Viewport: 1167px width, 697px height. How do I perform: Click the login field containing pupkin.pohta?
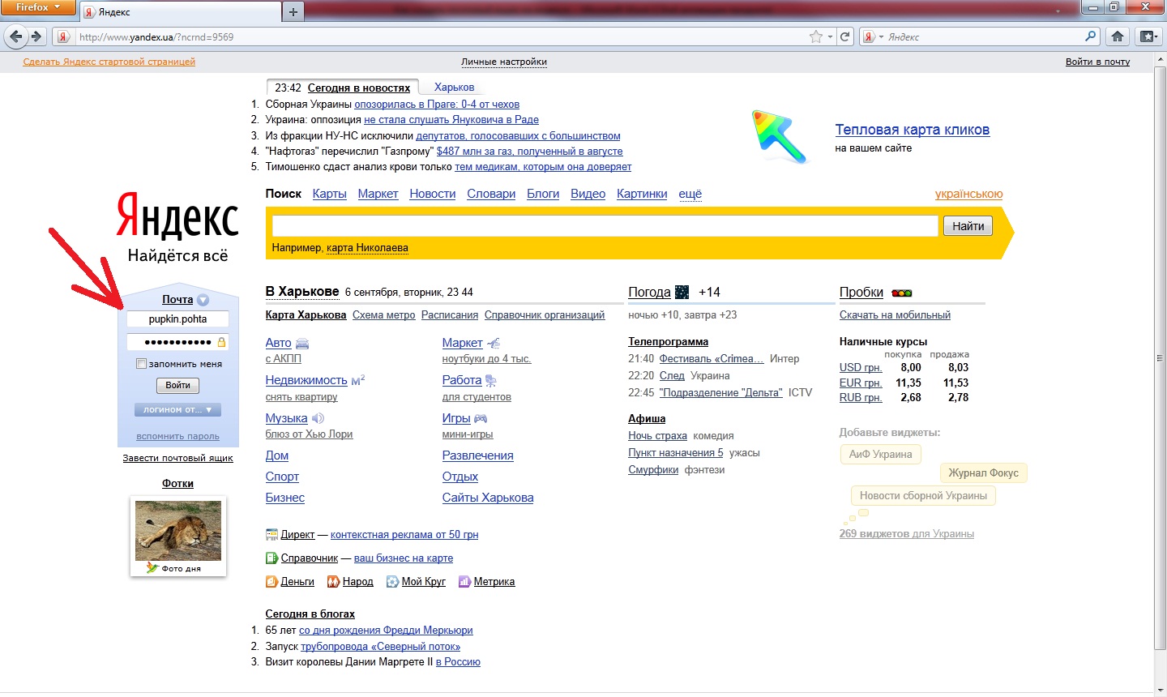[177, 319]
